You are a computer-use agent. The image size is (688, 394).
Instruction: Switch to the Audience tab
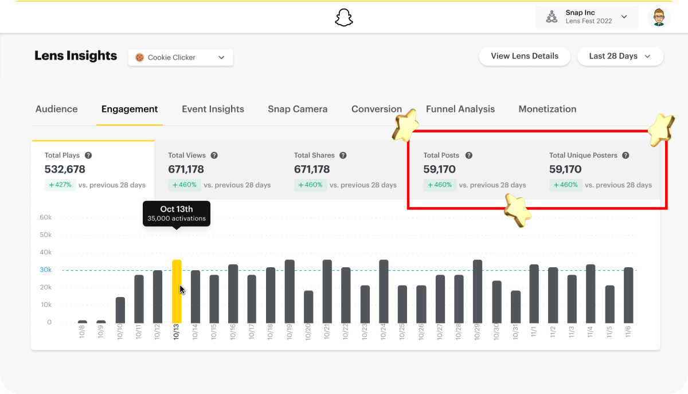point(57,109)
